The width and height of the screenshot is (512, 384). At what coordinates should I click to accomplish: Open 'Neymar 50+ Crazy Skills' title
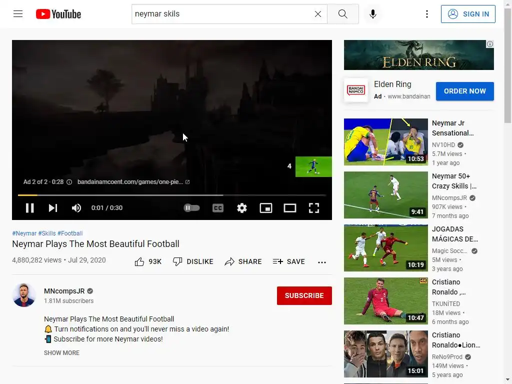click(x=454, y=181)
